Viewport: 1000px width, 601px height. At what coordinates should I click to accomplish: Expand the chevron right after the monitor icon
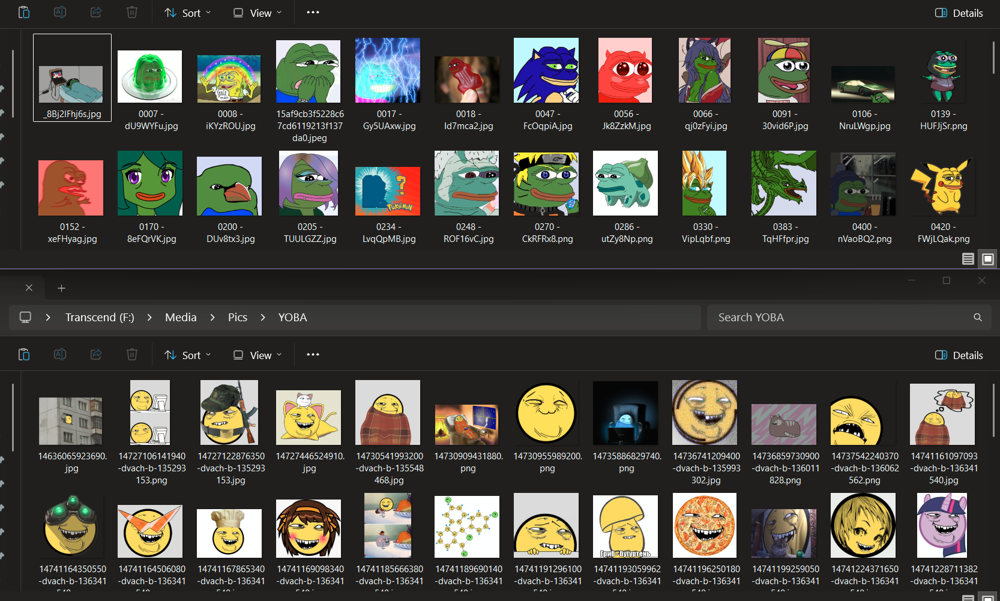click(48, 317)
